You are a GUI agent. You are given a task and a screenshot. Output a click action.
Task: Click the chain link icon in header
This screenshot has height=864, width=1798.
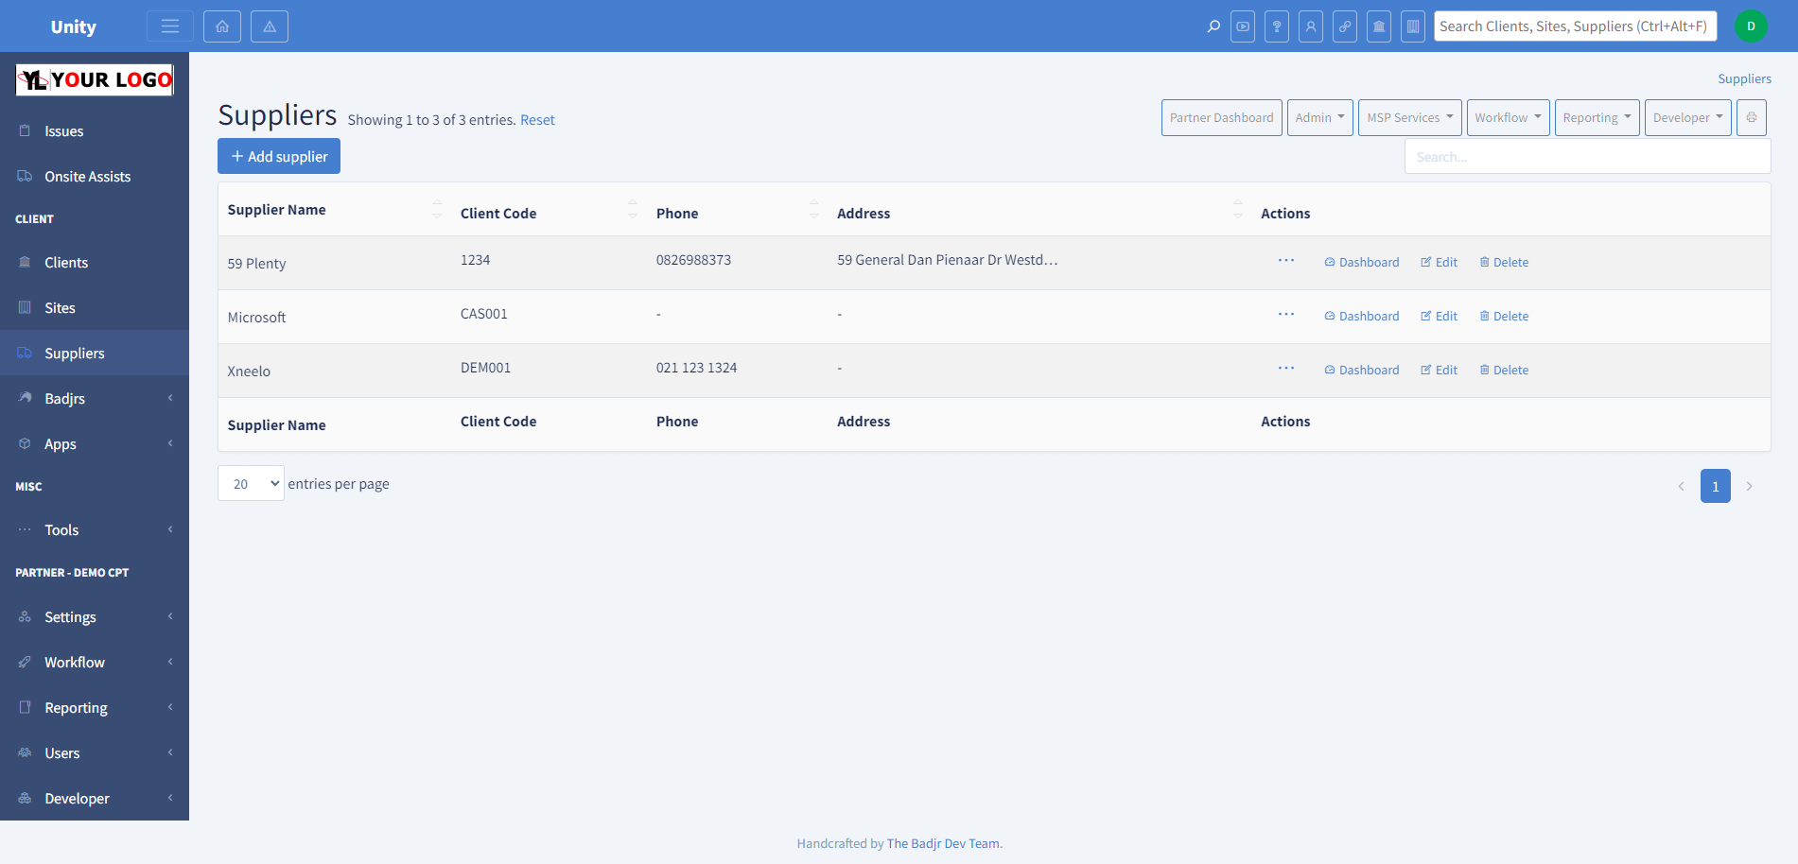[1345, 26]
